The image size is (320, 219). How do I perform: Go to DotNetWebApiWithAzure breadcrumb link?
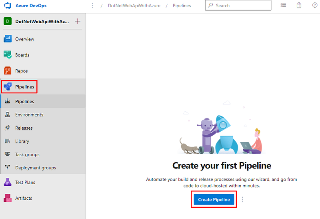(134, 6)
